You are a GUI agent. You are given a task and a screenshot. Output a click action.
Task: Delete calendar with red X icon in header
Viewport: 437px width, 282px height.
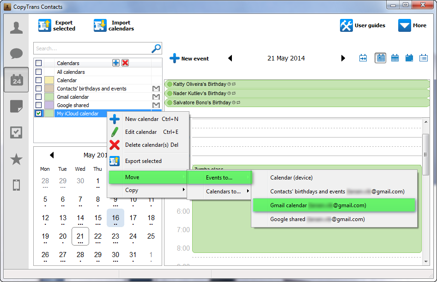click(125, 63)
